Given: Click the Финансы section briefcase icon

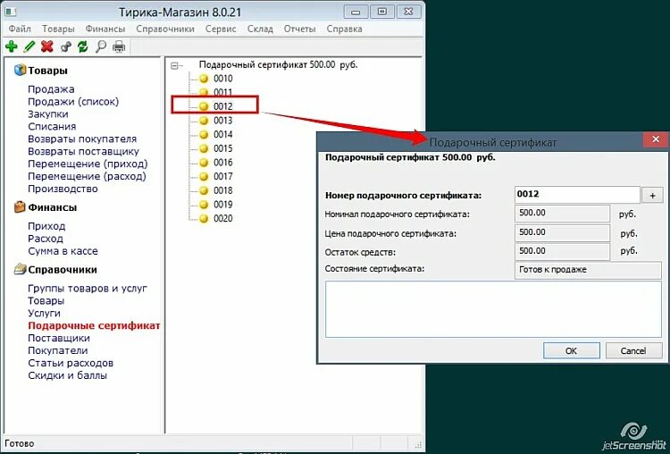Looking at the screenshot, I should (x=20, y=207).
